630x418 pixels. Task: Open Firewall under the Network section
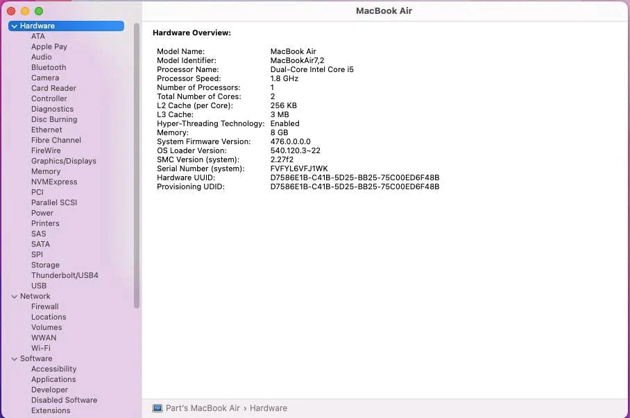(x=44, y=306)
